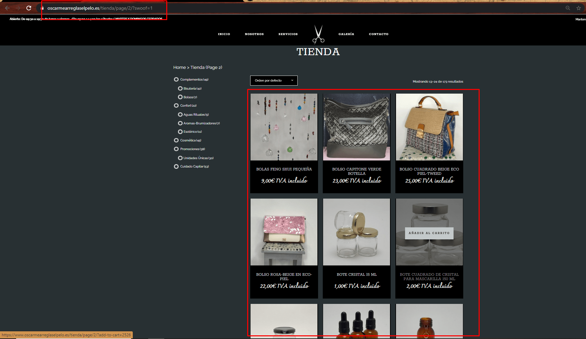The image size is (586, 339).
Task: Bookmark page with the star icon
Action: [x=579, y=8]
